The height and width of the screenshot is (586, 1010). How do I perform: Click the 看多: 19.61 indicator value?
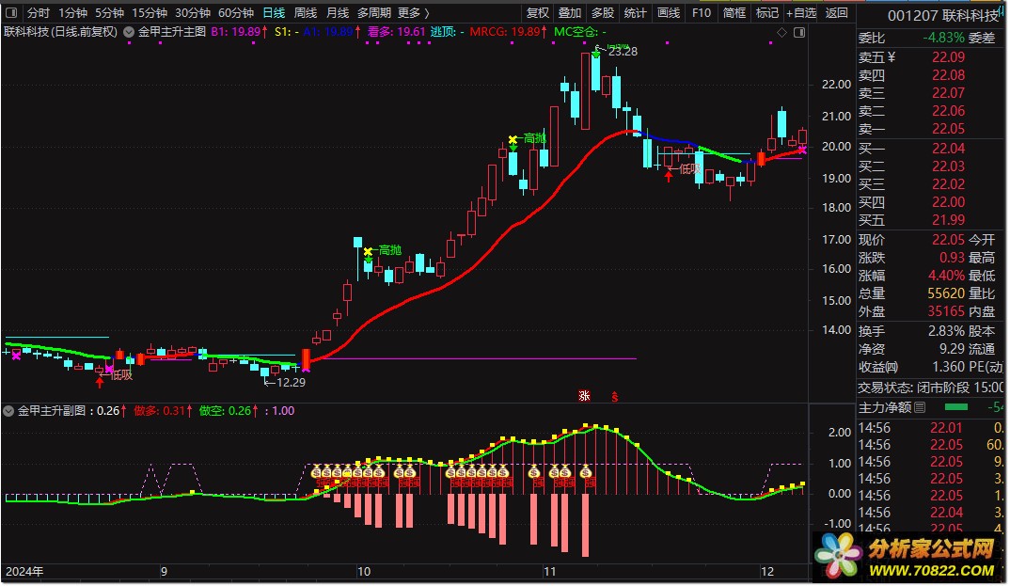point(396,32)
